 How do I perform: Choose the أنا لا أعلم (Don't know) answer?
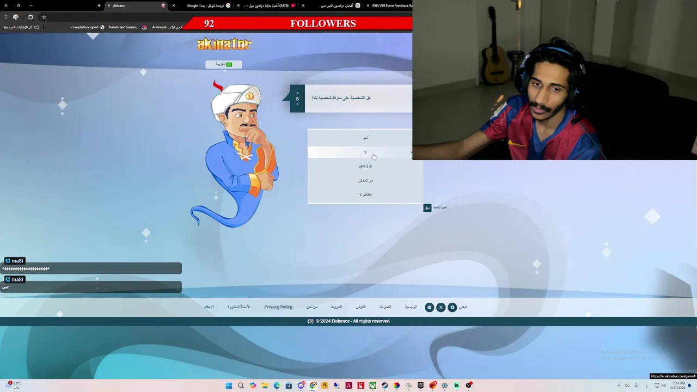tap(365, 166)
